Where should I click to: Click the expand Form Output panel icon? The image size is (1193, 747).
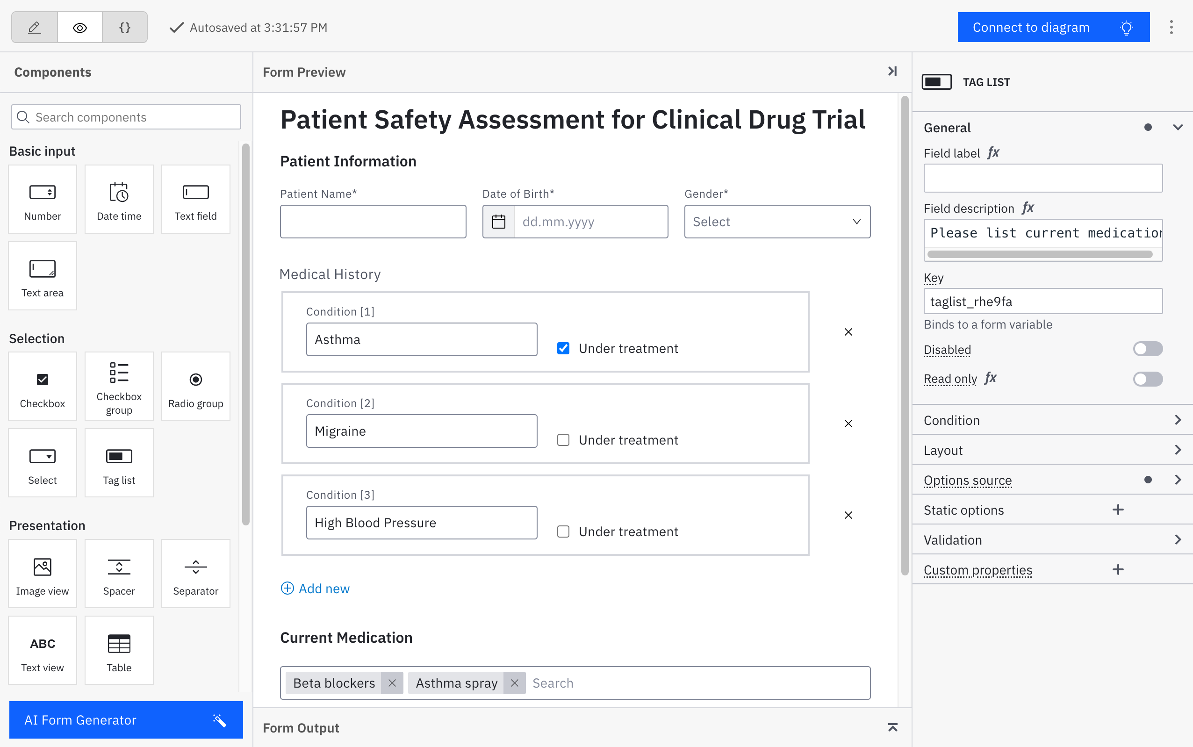pos(892,727)
